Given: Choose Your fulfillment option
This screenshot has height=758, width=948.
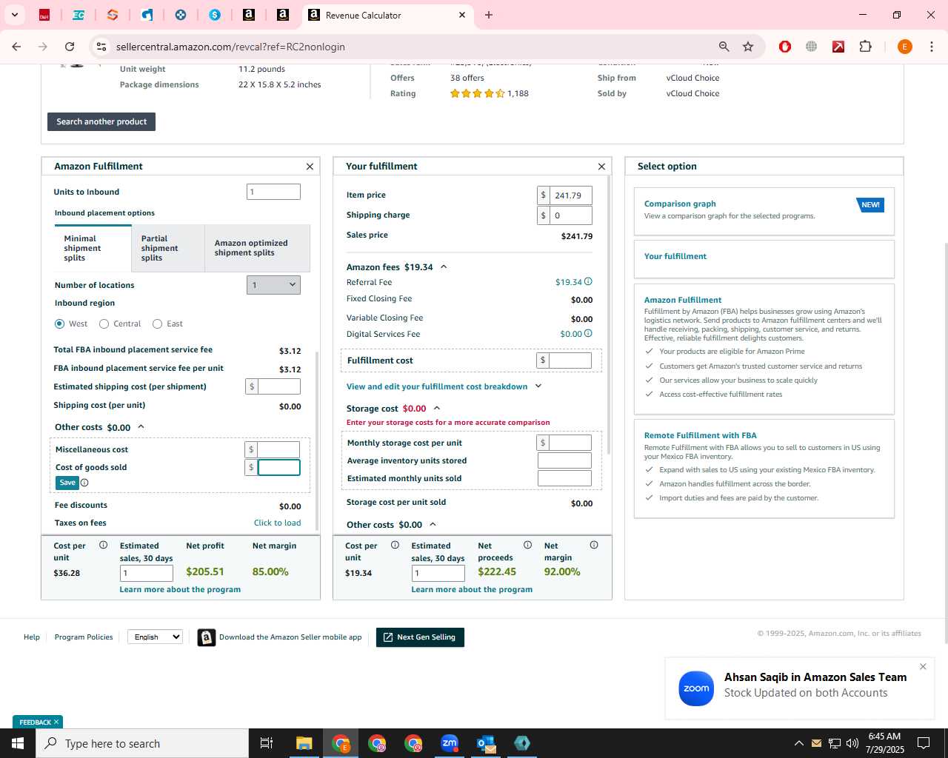Looking at the screenshot, I should [764, 259].
